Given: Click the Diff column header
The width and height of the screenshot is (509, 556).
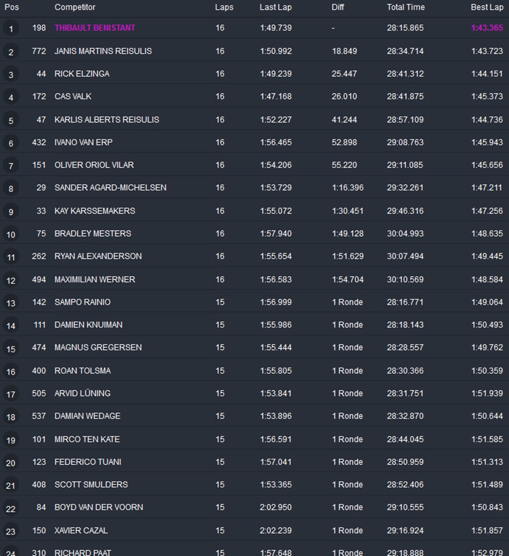Looking at the screenshot, I should [338, 7].
